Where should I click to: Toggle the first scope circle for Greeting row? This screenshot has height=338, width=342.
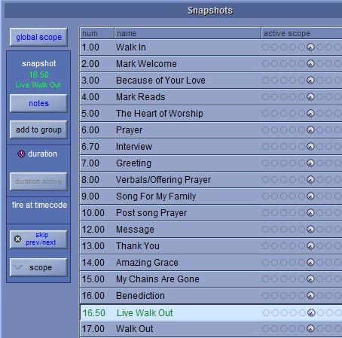[265, 163]
